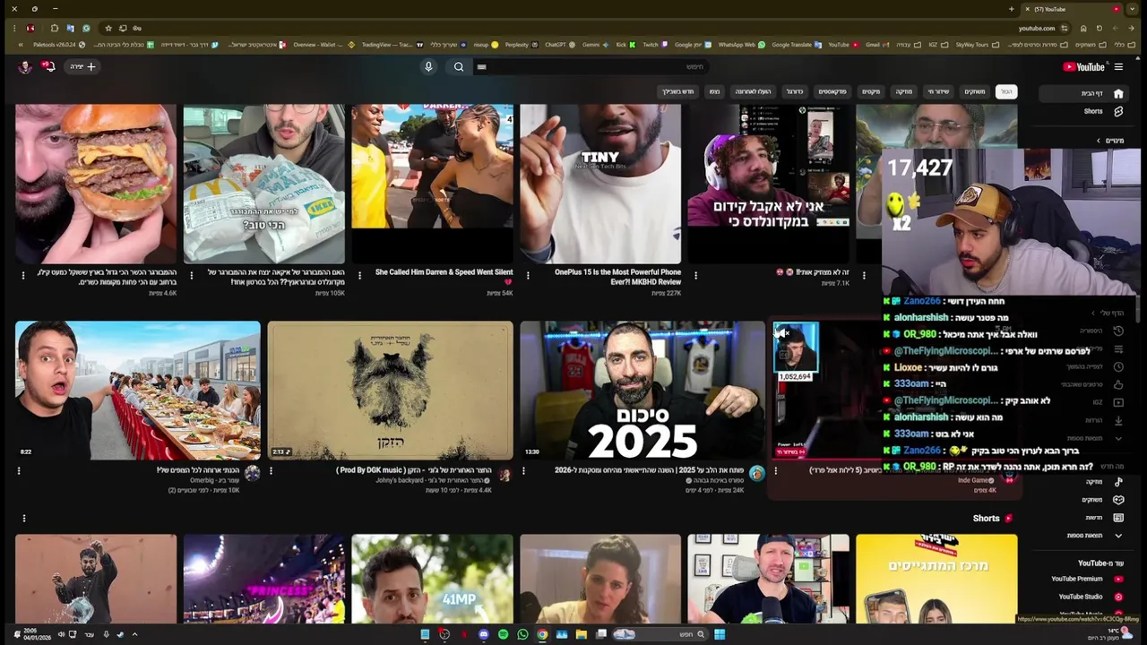Open options menu for Omerbig table video
The height and width of the screenshot is (645, 1147).
19,471
